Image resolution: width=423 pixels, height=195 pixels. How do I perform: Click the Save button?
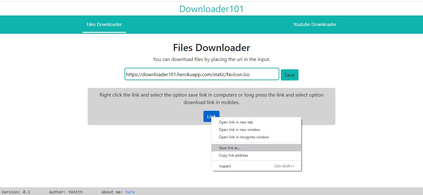click(290, 75)
